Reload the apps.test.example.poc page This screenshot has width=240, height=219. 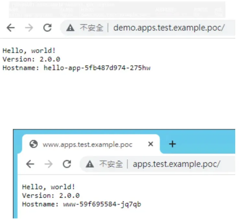pos(67,164)
